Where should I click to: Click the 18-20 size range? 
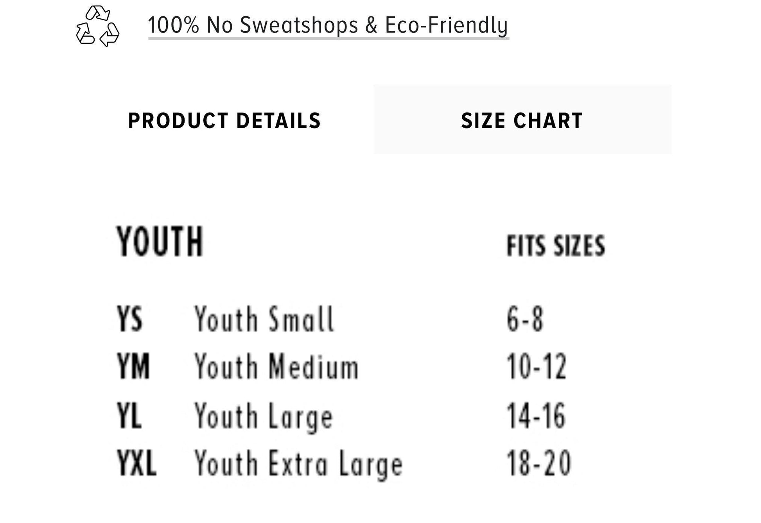[539, 463]
